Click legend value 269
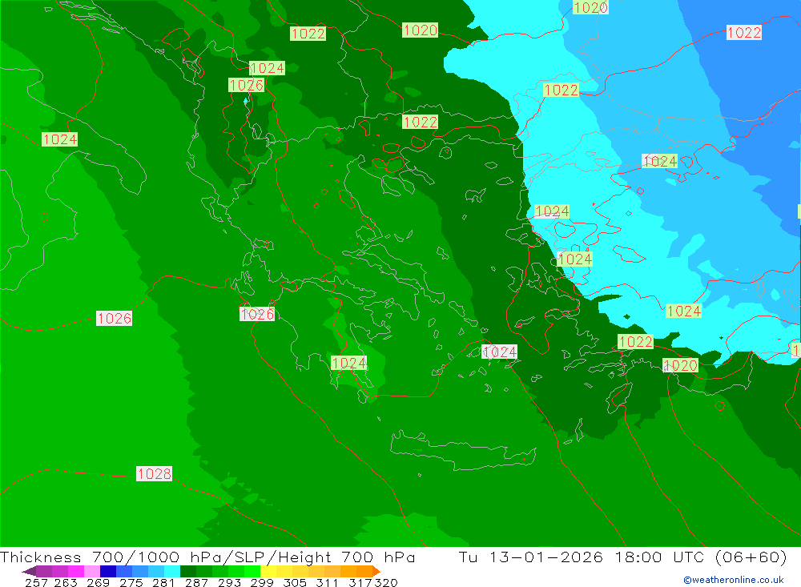Screen dimensions: 801x587 click(x=98, y=582)
